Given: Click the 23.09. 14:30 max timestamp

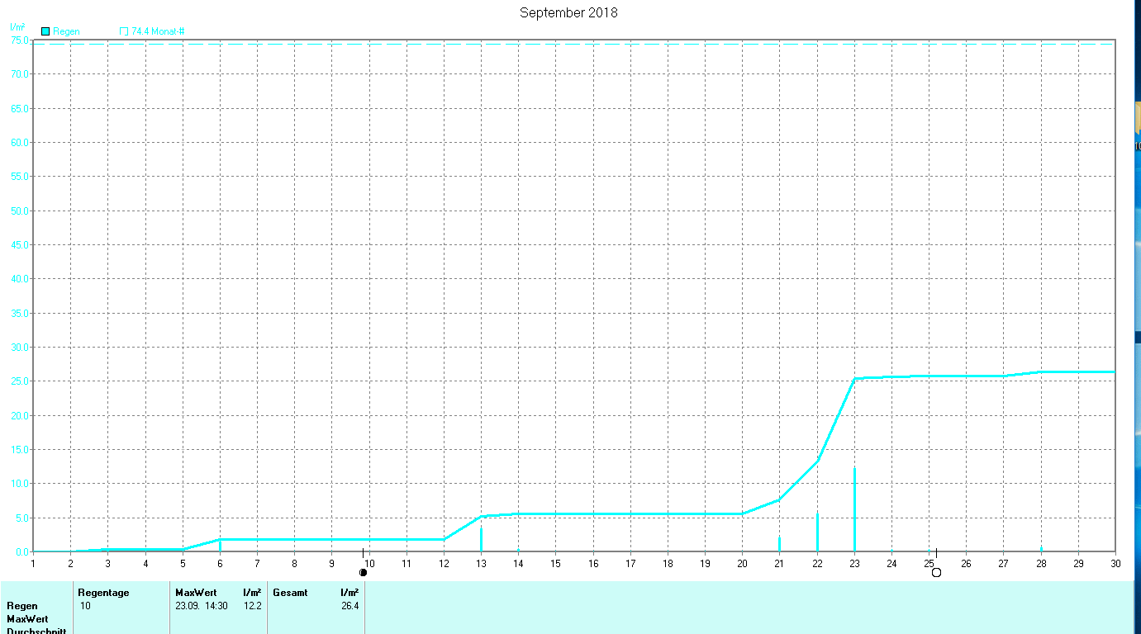Looking at the screenshot, I should pos(202,606).
